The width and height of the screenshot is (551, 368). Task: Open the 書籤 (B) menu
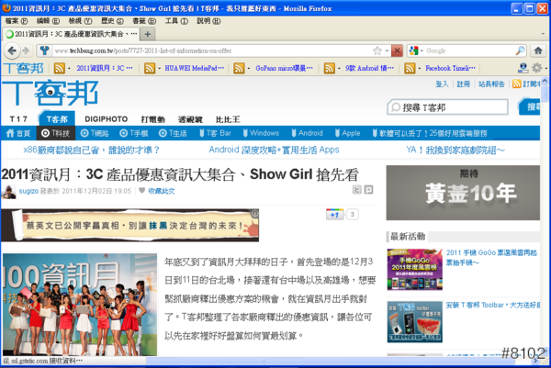(144, 21)
